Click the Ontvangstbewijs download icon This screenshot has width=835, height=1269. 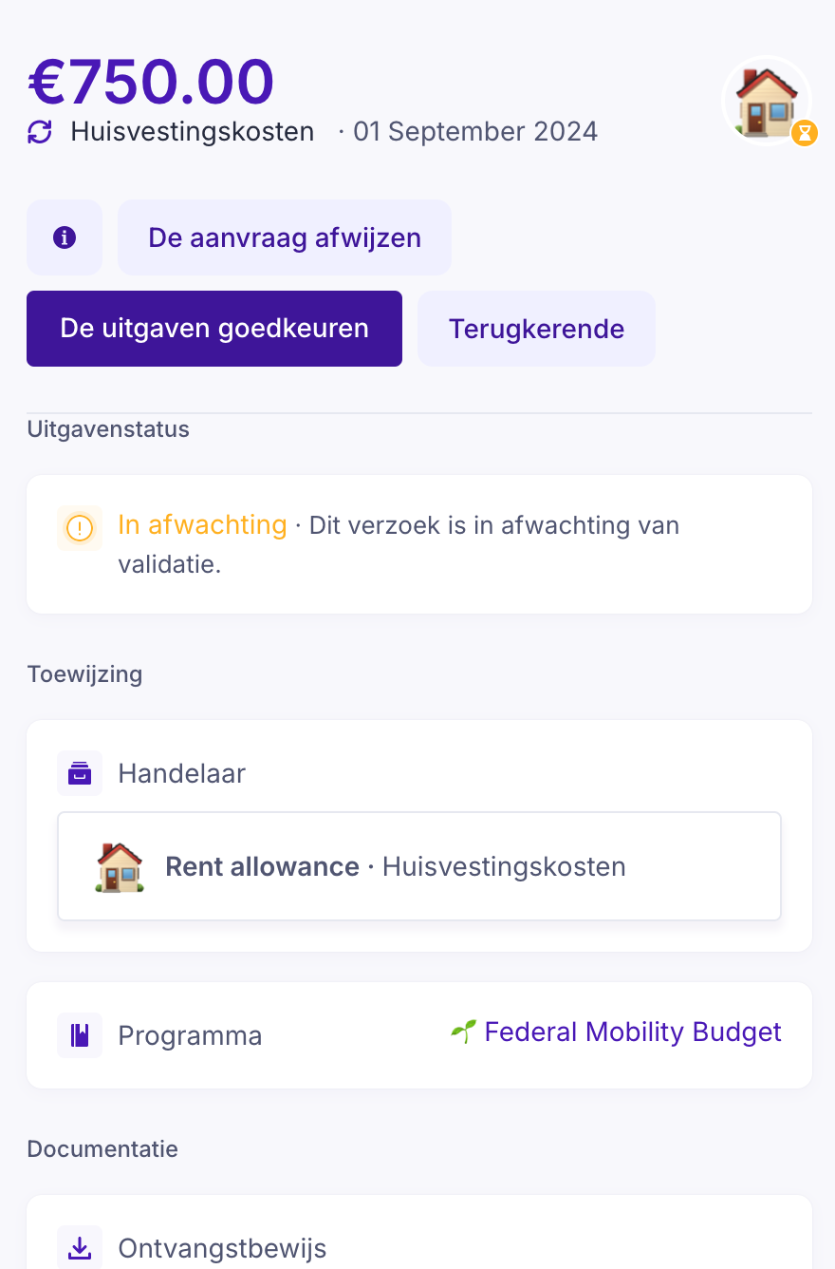click(x=80, y=1248)
